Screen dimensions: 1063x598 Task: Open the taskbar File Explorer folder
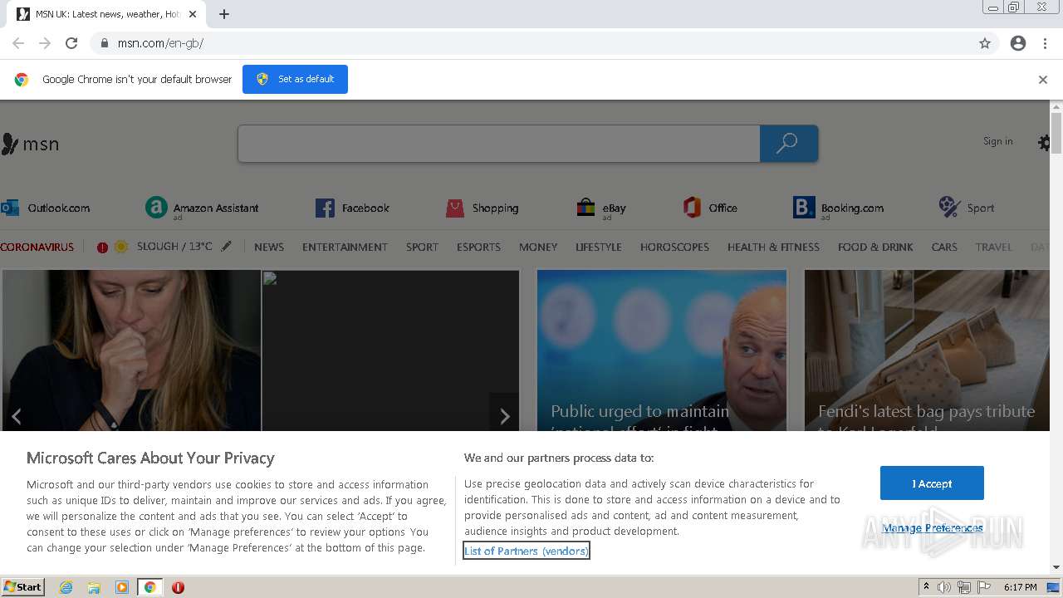94,587
